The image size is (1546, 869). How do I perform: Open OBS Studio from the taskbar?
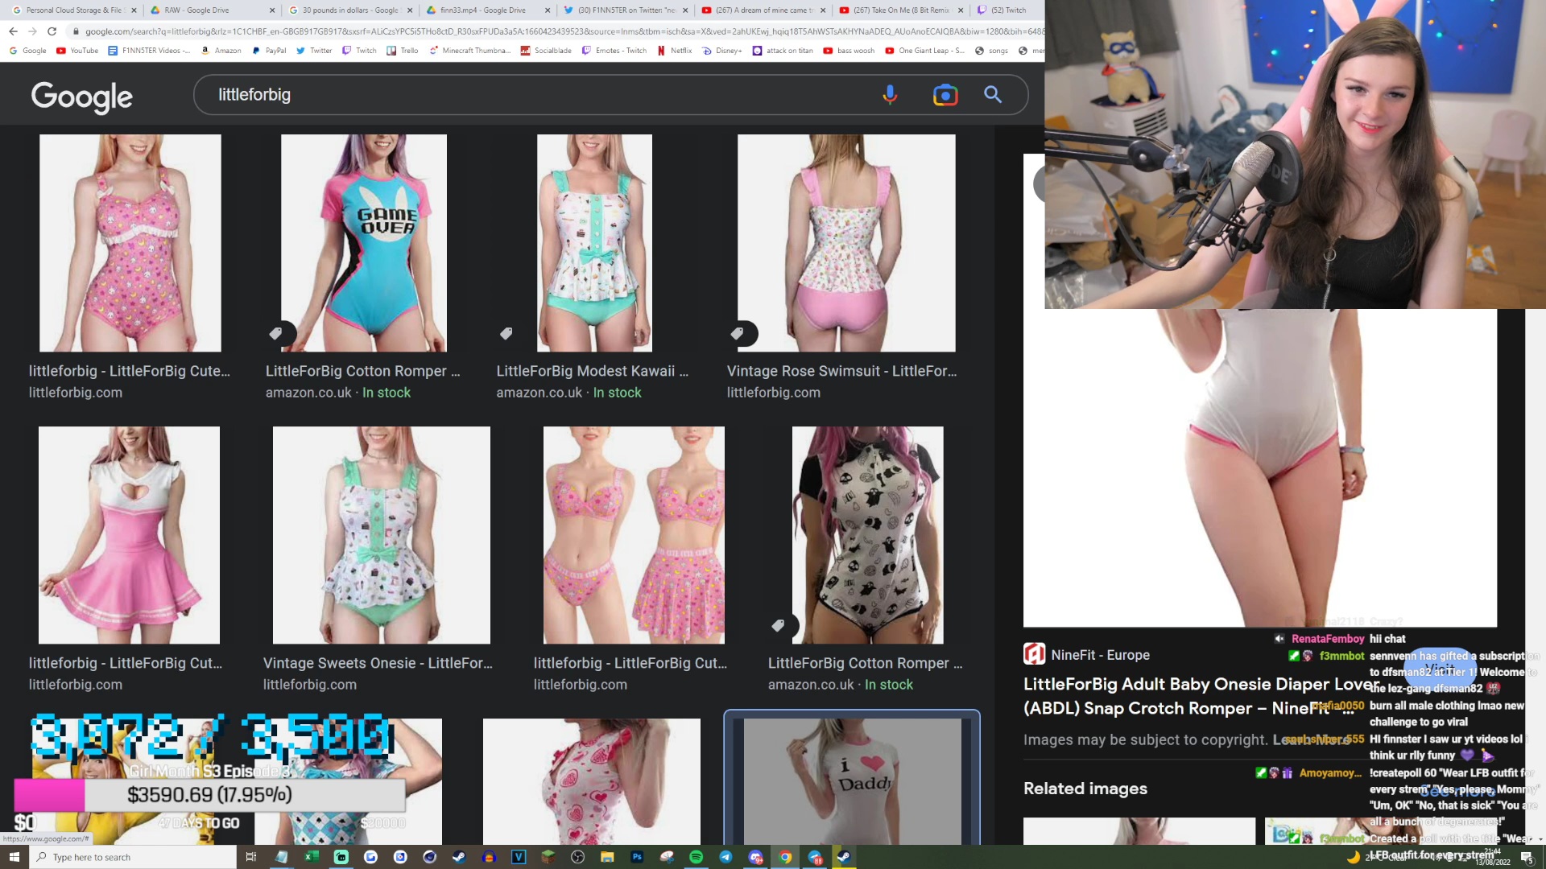577,857
